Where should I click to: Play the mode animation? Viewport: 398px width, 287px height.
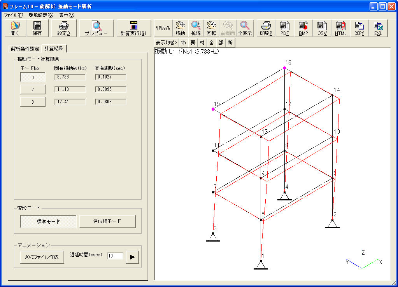click(132, 257)
